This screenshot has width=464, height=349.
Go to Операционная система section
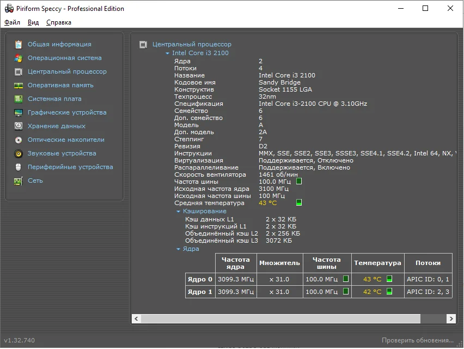(64, 58)
